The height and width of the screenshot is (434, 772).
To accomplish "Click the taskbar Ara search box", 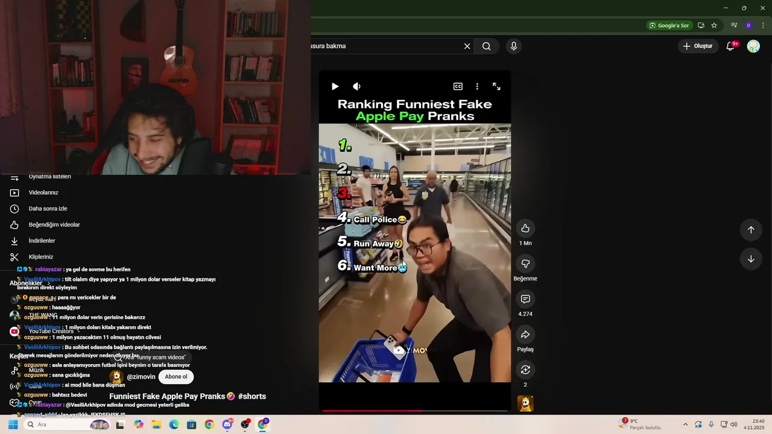I will (x=67, y=424).
